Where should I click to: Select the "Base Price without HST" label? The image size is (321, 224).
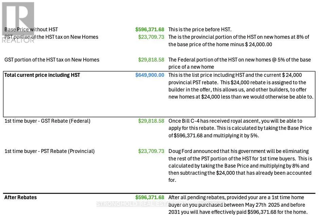point(31,30)
